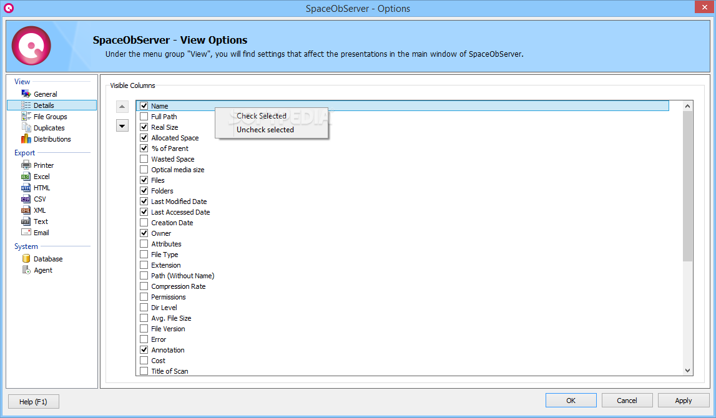The width and height of the screenshot is (716, 418).
Task: Open Printer export icon
Action: click(x=26, y=165)
